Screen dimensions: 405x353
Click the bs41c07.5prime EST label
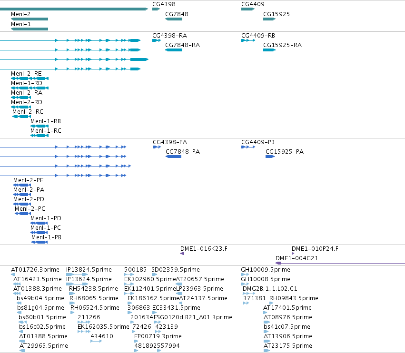click(x=287, y=327)
